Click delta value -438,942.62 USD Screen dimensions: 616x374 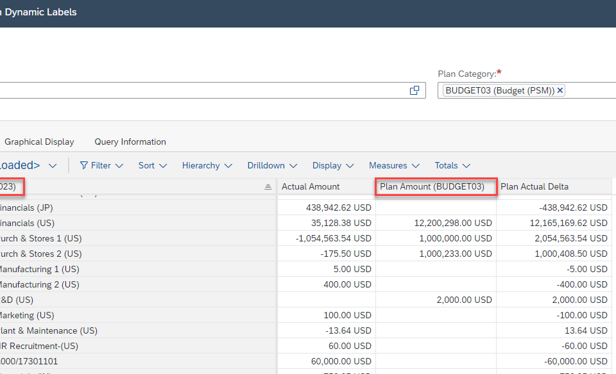point(573,207)
